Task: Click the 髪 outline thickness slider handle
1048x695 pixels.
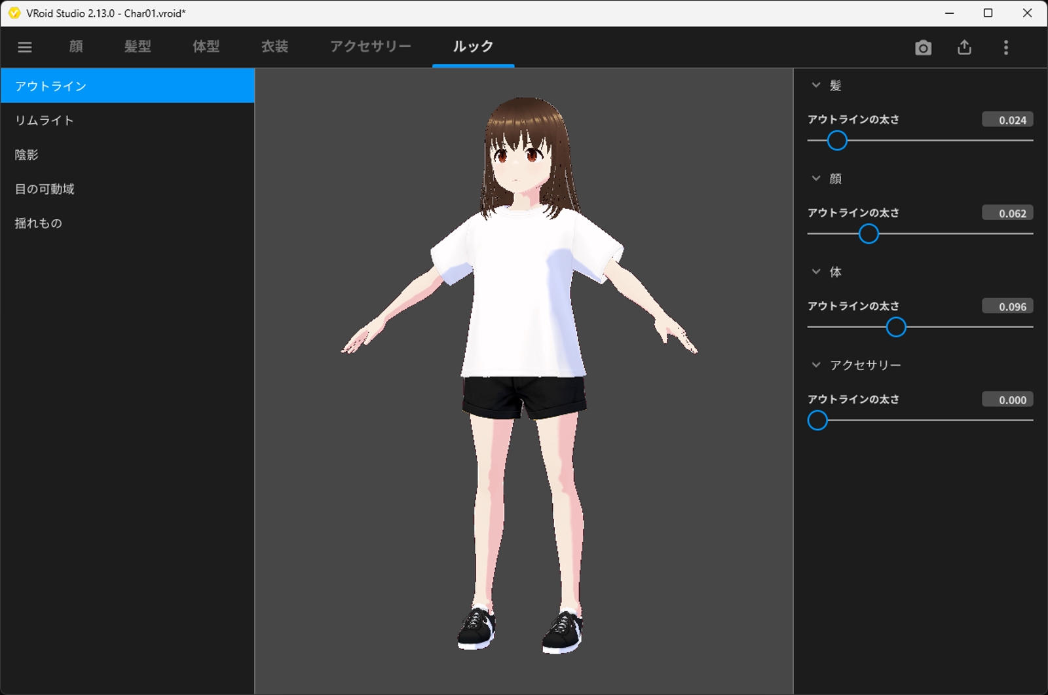Action: click(x=837, y=140)
